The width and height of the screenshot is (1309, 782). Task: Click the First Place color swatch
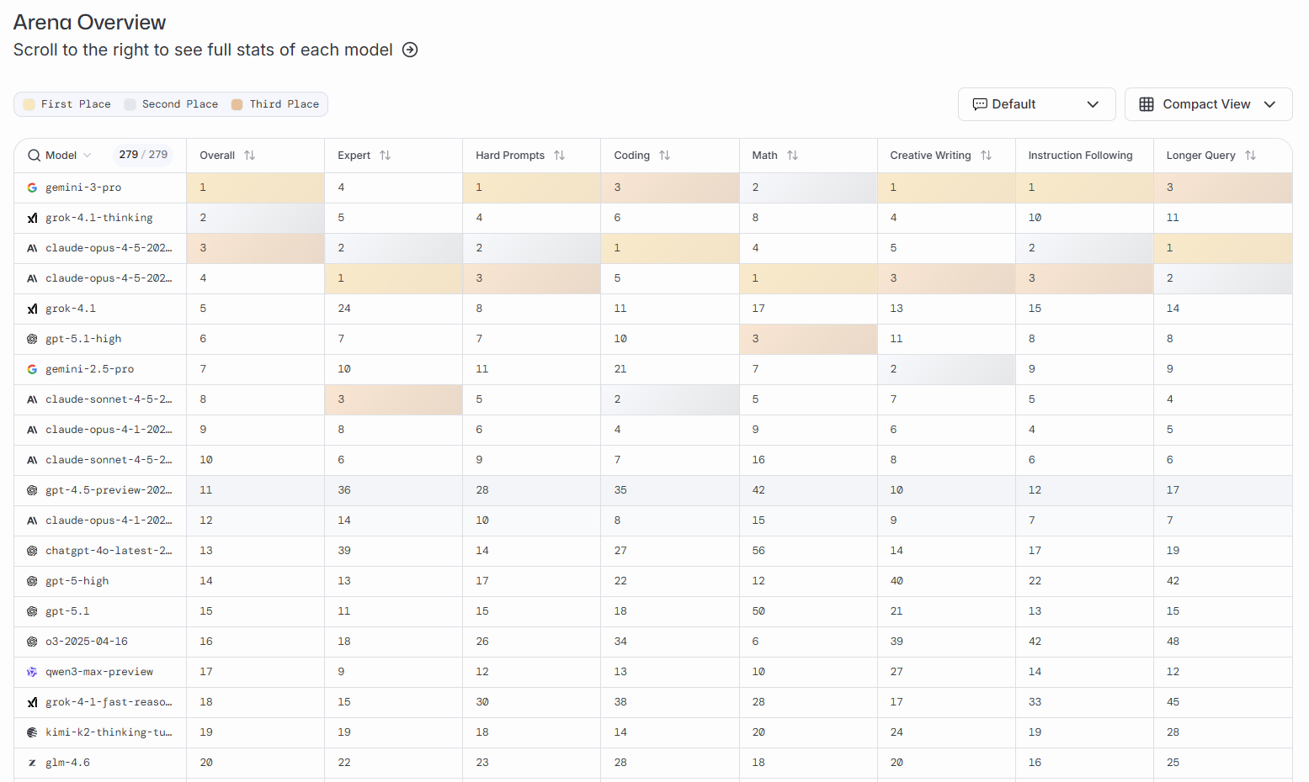pyautogui.click(x=29, y=104)
